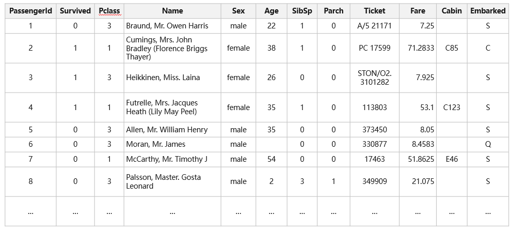Select the Age column header
This screenshot has width=513, height=230.
pyautogui.click(x=271, y=11)
